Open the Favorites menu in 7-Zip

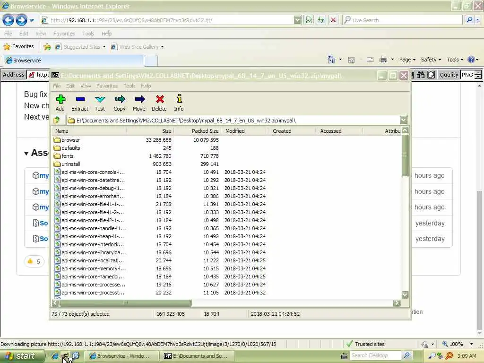tap(107, 86)
